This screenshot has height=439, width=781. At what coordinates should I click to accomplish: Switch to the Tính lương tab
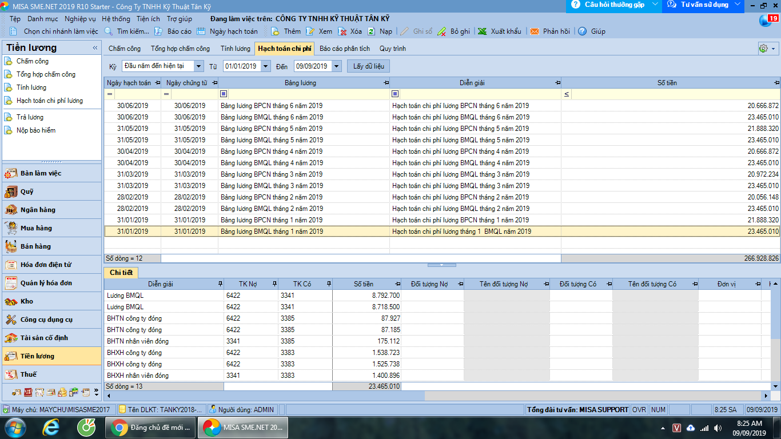[x=236, y=49]
